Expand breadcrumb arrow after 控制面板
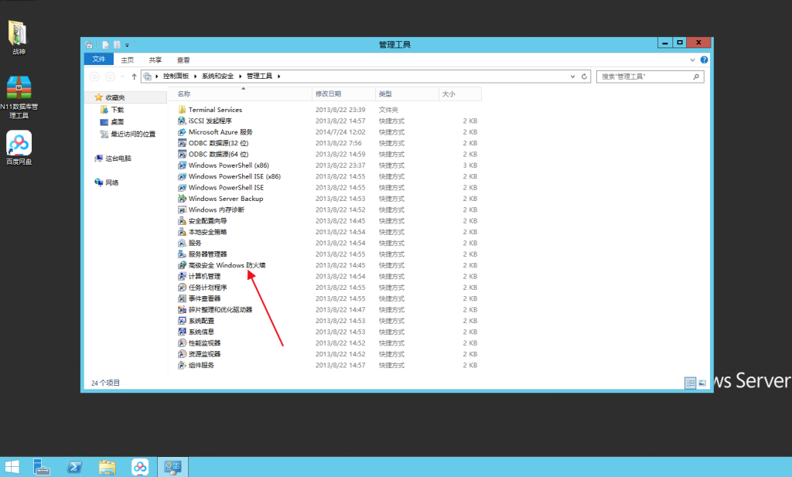Screen dimensions: 792x477 (x=195, y=77)
